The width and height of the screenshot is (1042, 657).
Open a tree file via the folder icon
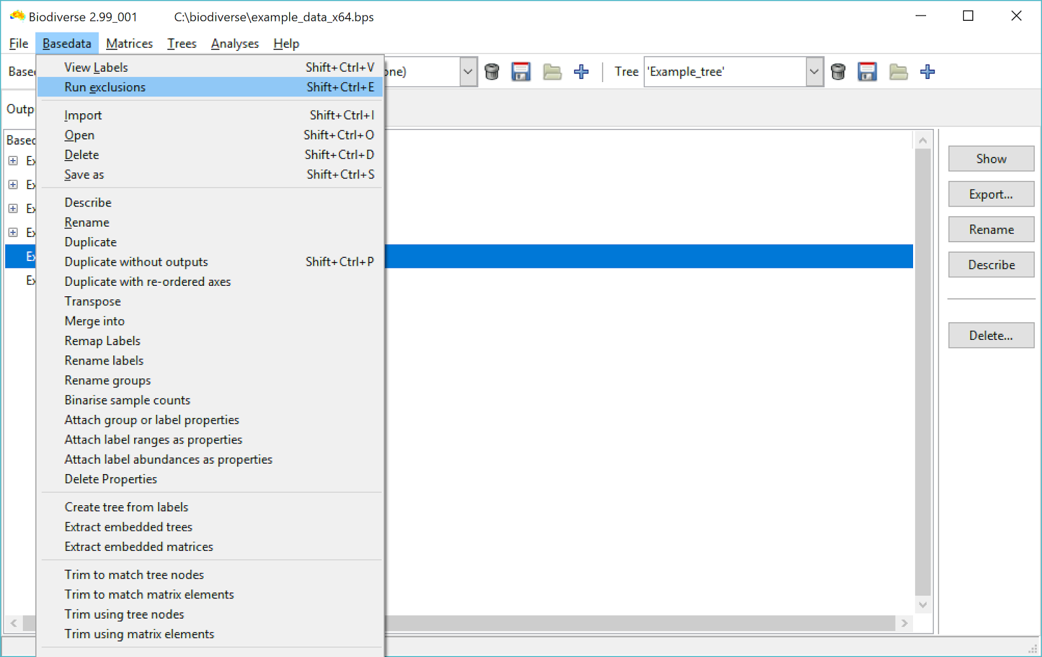click(898, 72)
